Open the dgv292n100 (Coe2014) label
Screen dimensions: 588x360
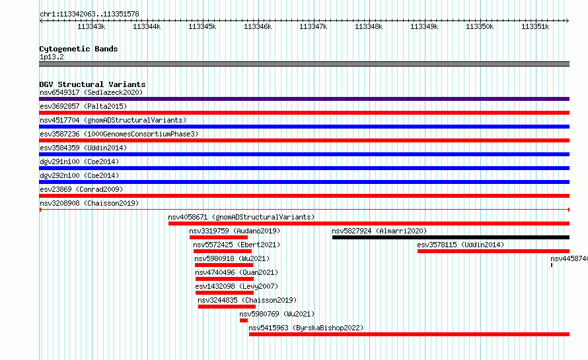(x=79, y=175)
